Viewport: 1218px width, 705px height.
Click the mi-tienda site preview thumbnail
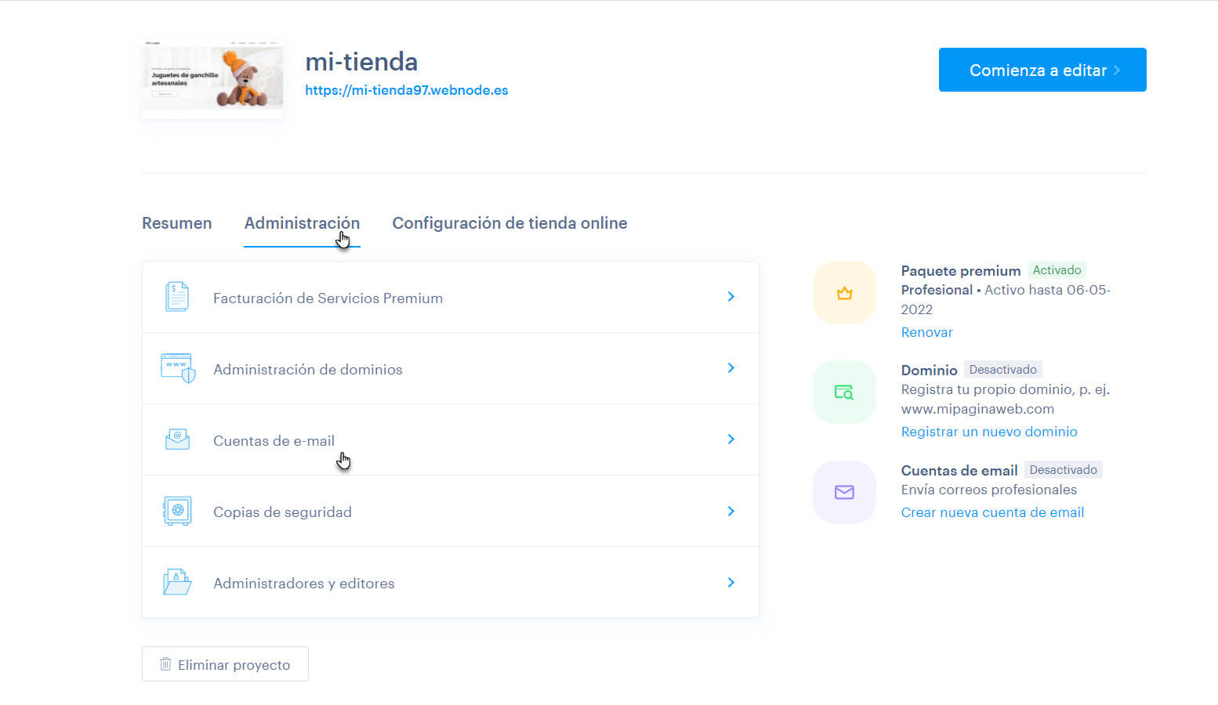click(x=212, y=78)
